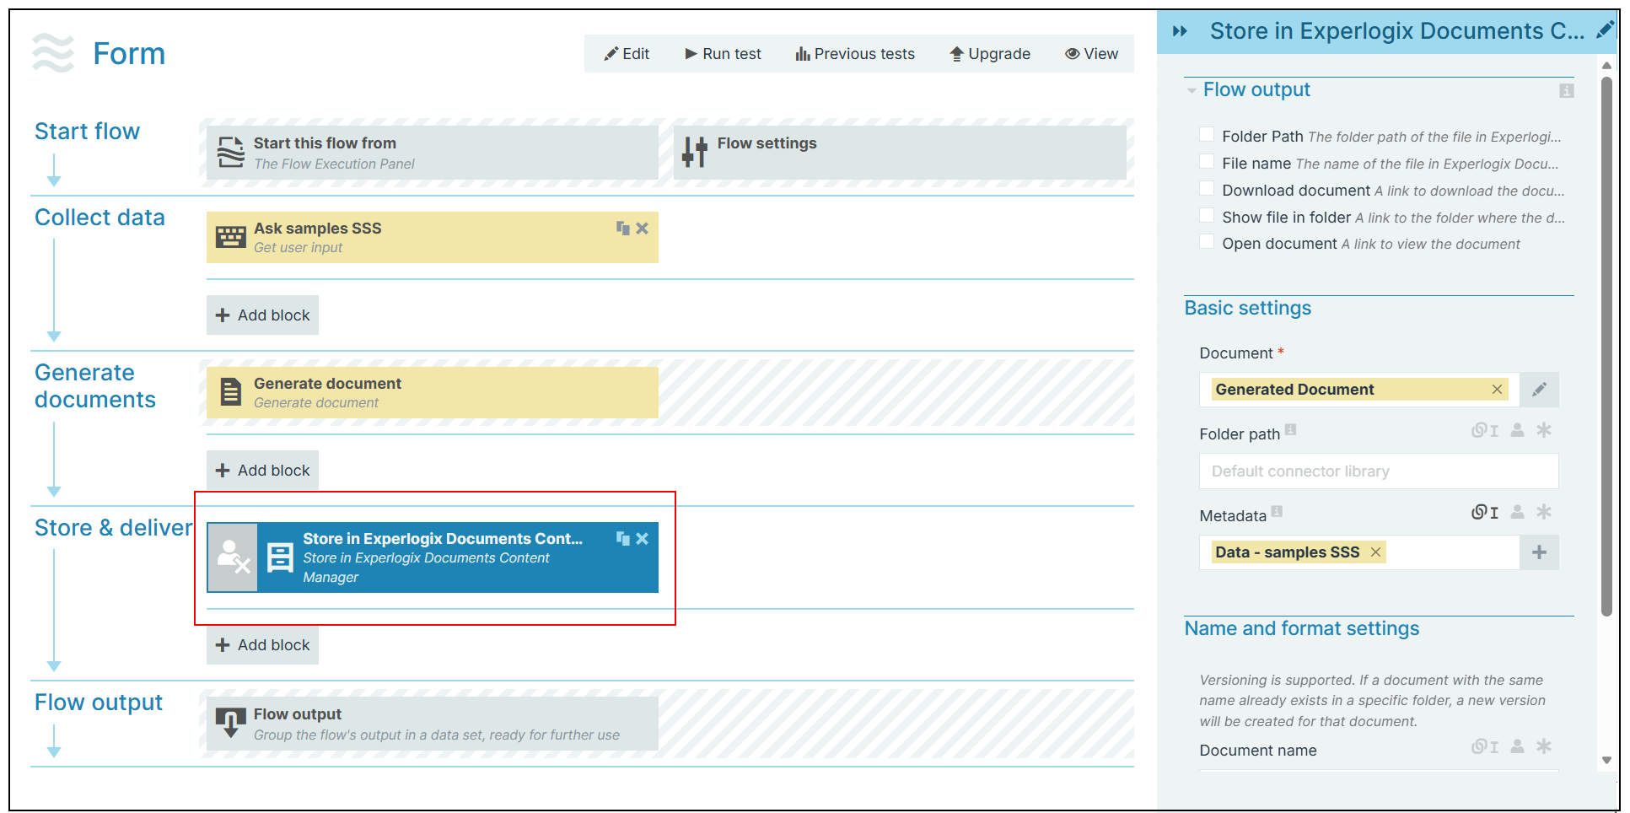Click the Store & deliver section label
The width and height of the screenshot is (1630, 813).
pos(113,528)
